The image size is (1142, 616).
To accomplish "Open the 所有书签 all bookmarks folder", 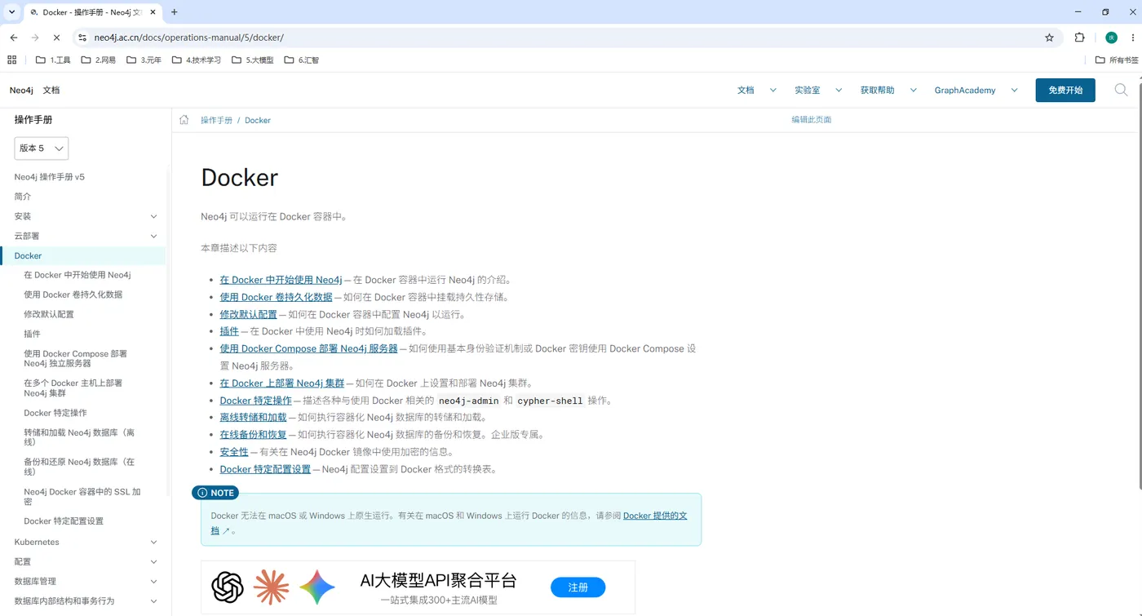I will coord(1117,60).
